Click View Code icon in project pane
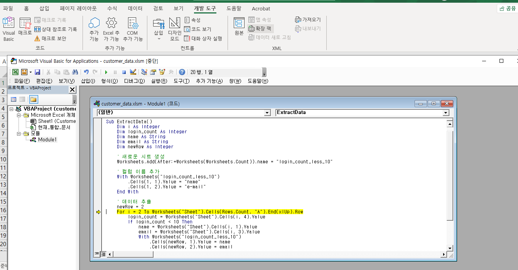The height and width of the screenshot is (270, 518). tap(13, 99)
